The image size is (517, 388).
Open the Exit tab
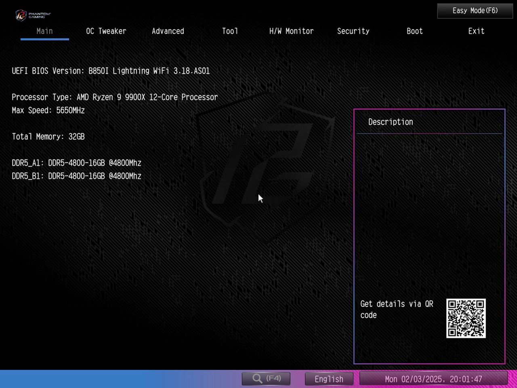click(x=476, y=31)
